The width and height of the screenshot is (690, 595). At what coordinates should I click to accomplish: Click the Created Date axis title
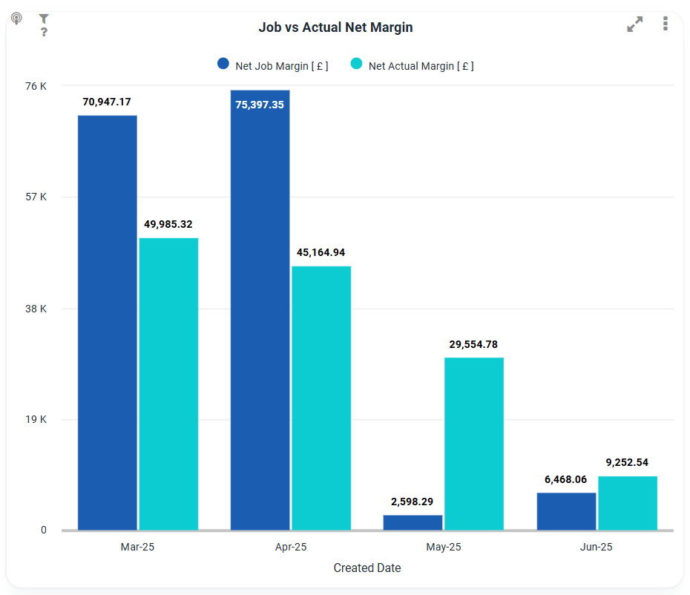tap(367, 568)
